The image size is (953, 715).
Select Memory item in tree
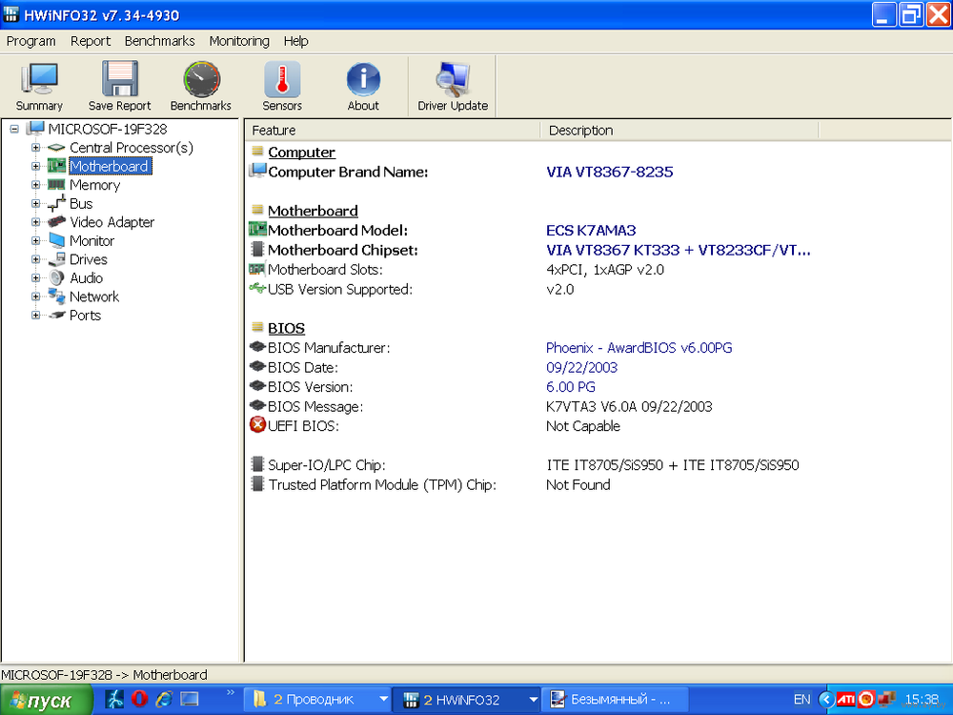pos(94,185)
